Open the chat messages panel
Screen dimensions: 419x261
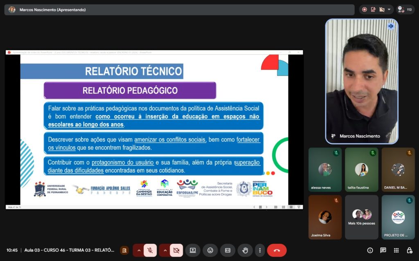[x=383, y=250]
